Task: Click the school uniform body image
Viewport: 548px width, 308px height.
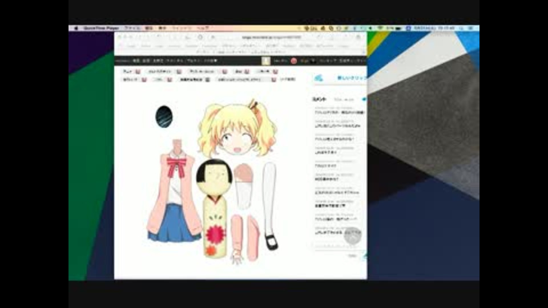Action: pos(175,191)
